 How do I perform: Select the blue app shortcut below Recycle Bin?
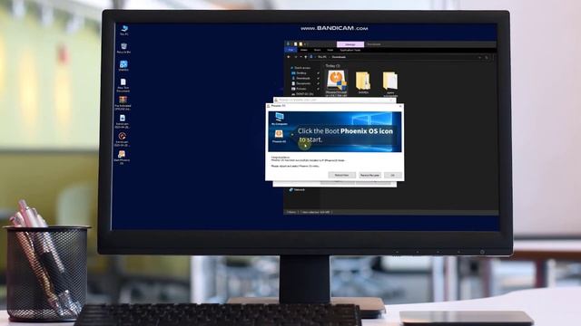pos(123,66)
